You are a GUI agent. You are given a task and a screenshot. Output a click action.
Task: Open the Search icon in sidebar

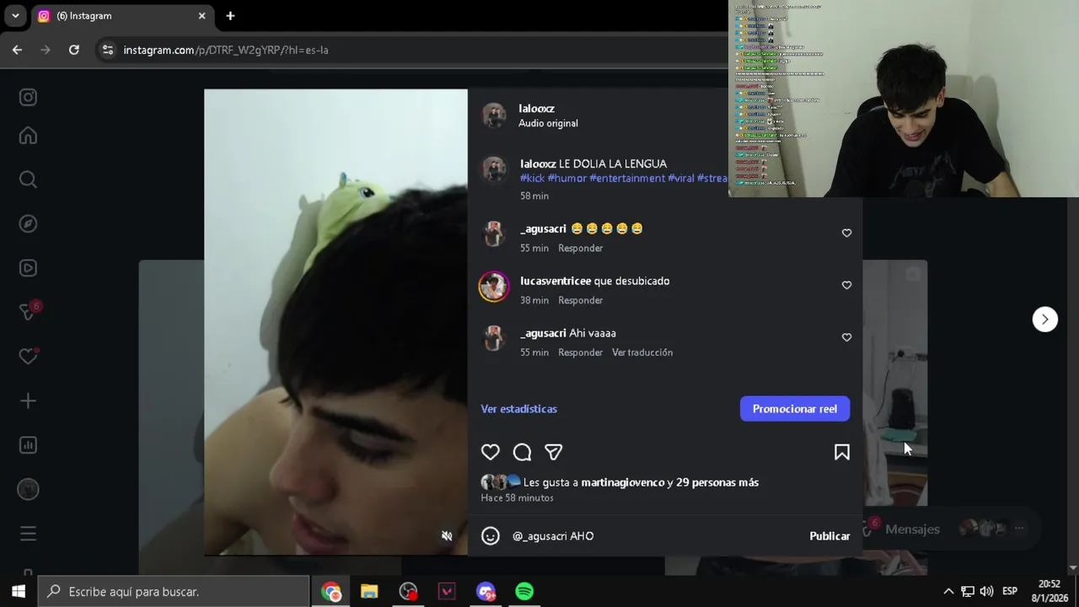[x=28, y=180]
